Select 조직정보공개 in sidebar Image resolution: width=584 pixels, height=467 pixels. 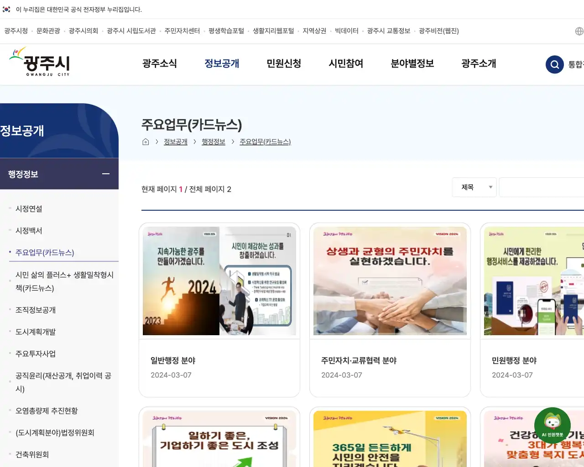point(36,310)
